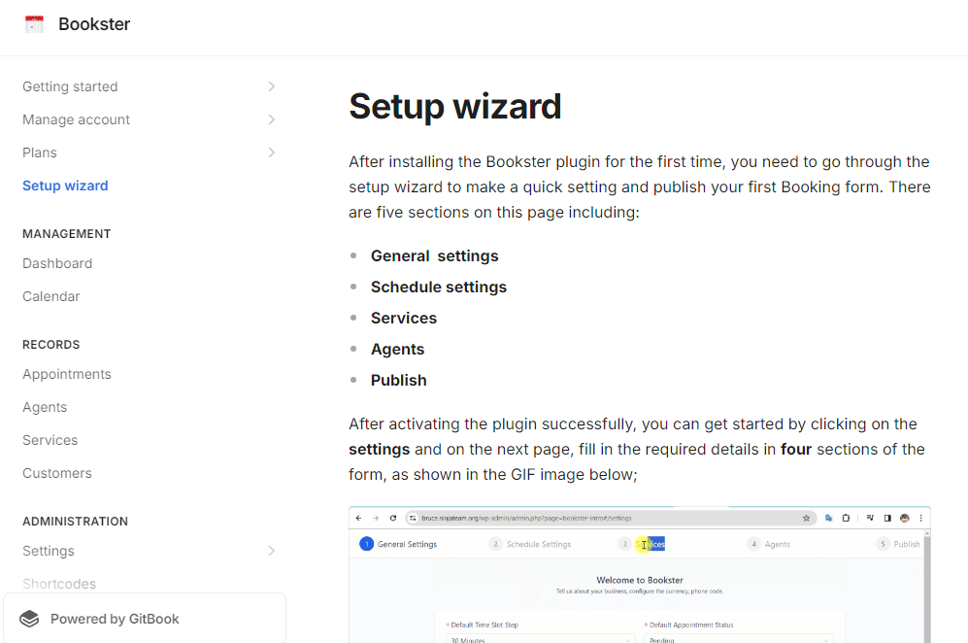Open the Settings page under Administration
968x643 pixels.
pos(49,551)
